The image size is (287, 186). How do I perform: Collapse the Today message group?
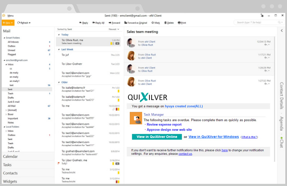[x=59, y=35]
